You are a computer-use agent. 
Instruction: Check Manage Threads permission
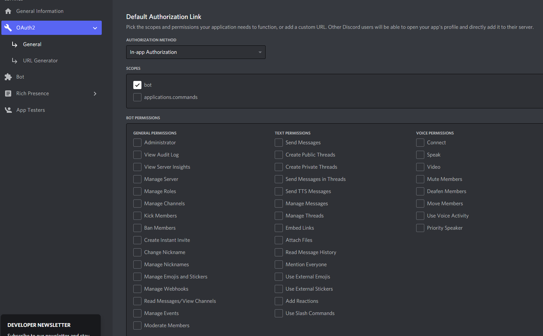tap(279, 216)
